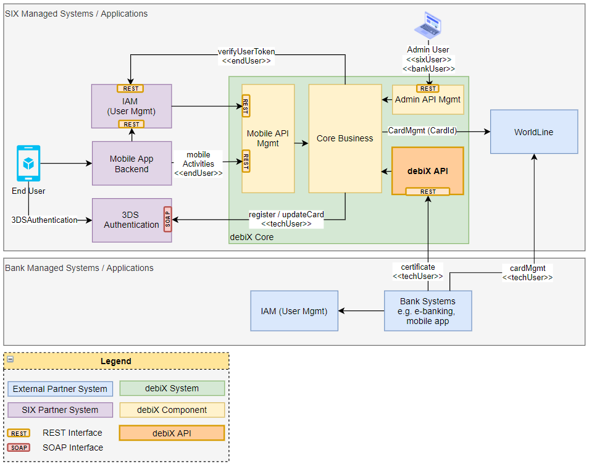Click the orange debiX API component
Viewport: 589px width, 466px height.
click(x=427, y=170)
